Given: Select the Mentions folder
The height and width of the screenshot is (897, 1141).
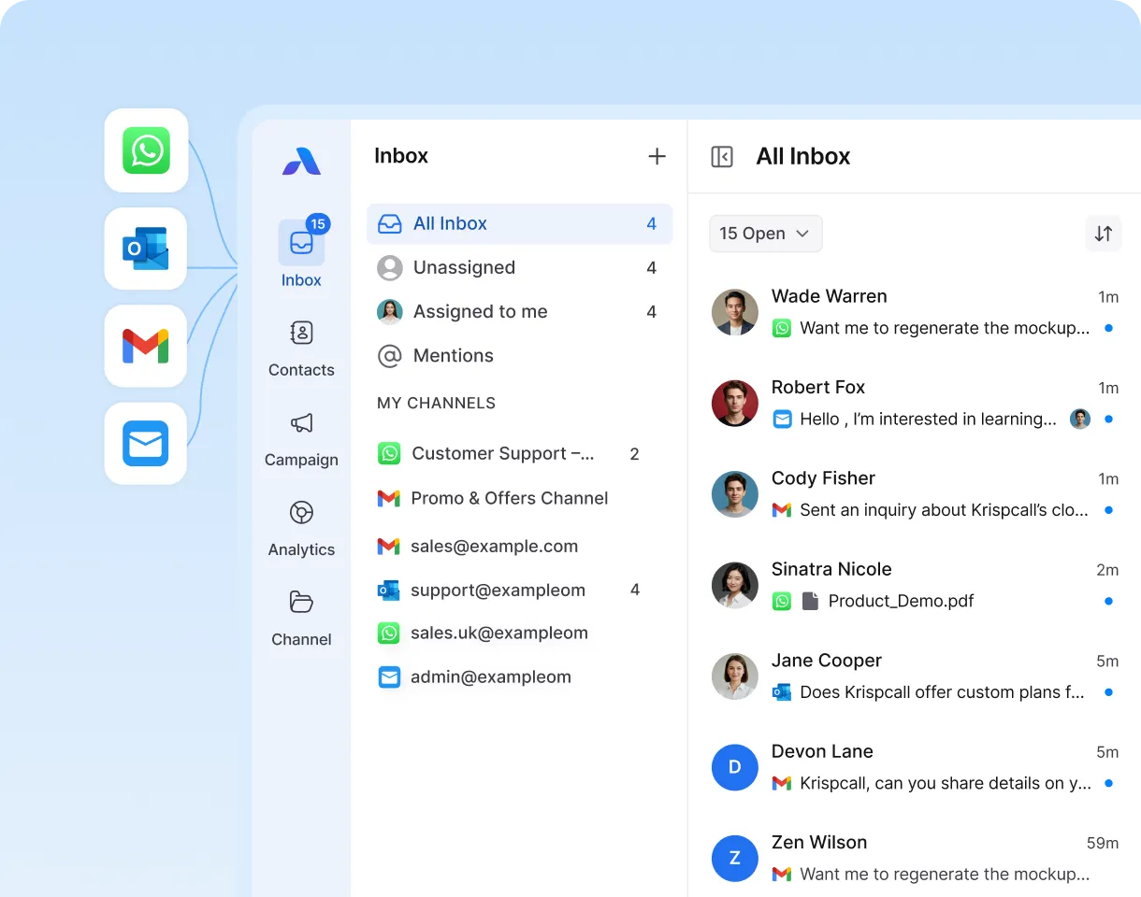Looking at the screenshot, I should click(519, 355).
